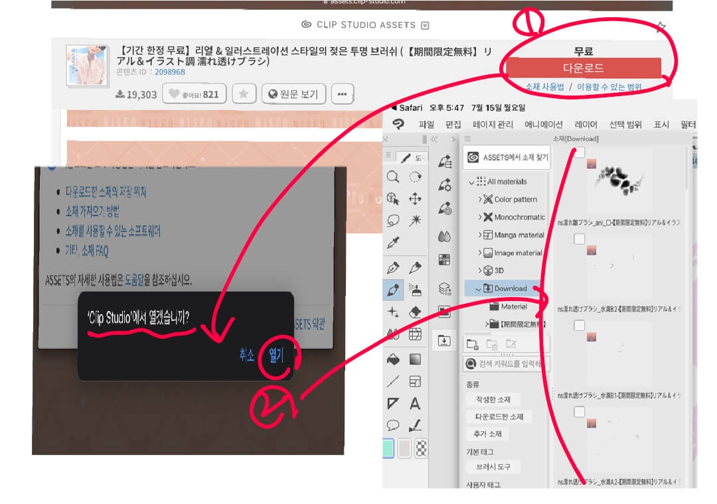The height and width of the screenshot is (504, 717).
Task: Open the more options ellipsis button
Action: pyautogui.click(x=342, y=94)
